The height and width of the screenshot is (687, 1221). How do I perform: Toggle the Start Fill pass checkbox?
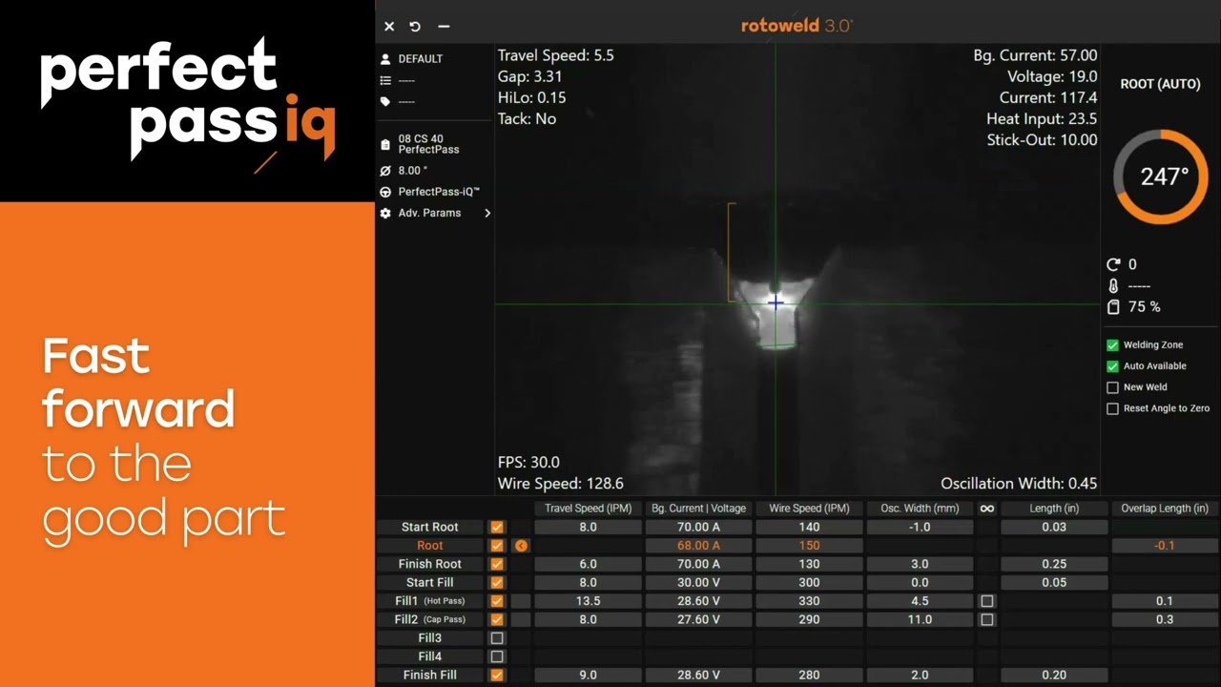click(497, 583)
